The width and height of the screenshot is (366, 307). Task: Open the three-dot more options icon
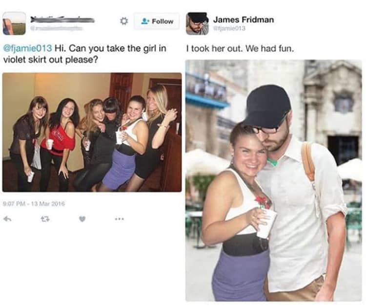[120, 219]
